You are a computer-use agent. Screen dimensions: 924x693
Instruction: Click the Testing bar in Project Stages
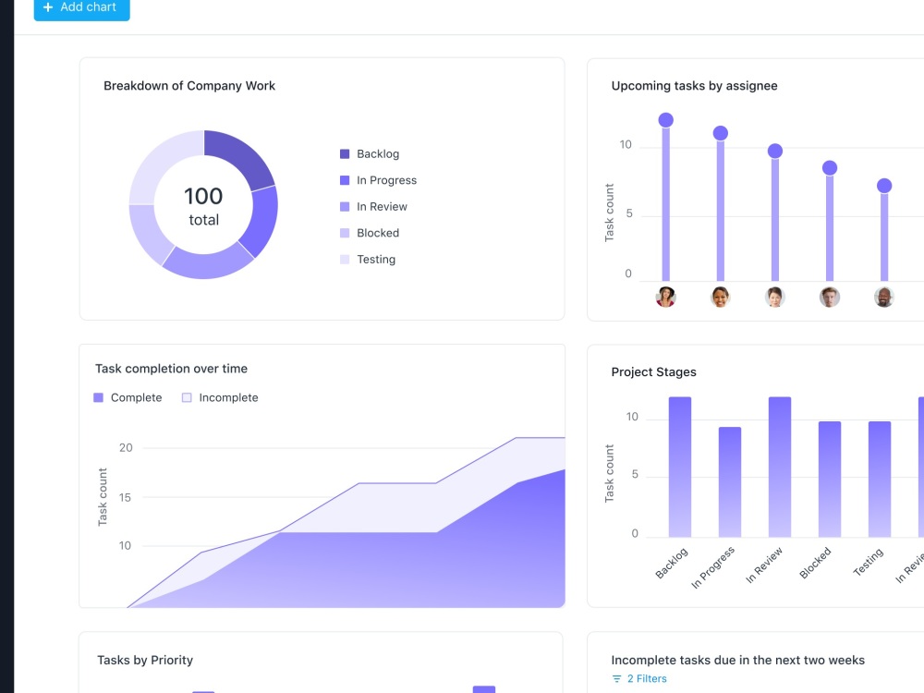click(x=880, y=479)
